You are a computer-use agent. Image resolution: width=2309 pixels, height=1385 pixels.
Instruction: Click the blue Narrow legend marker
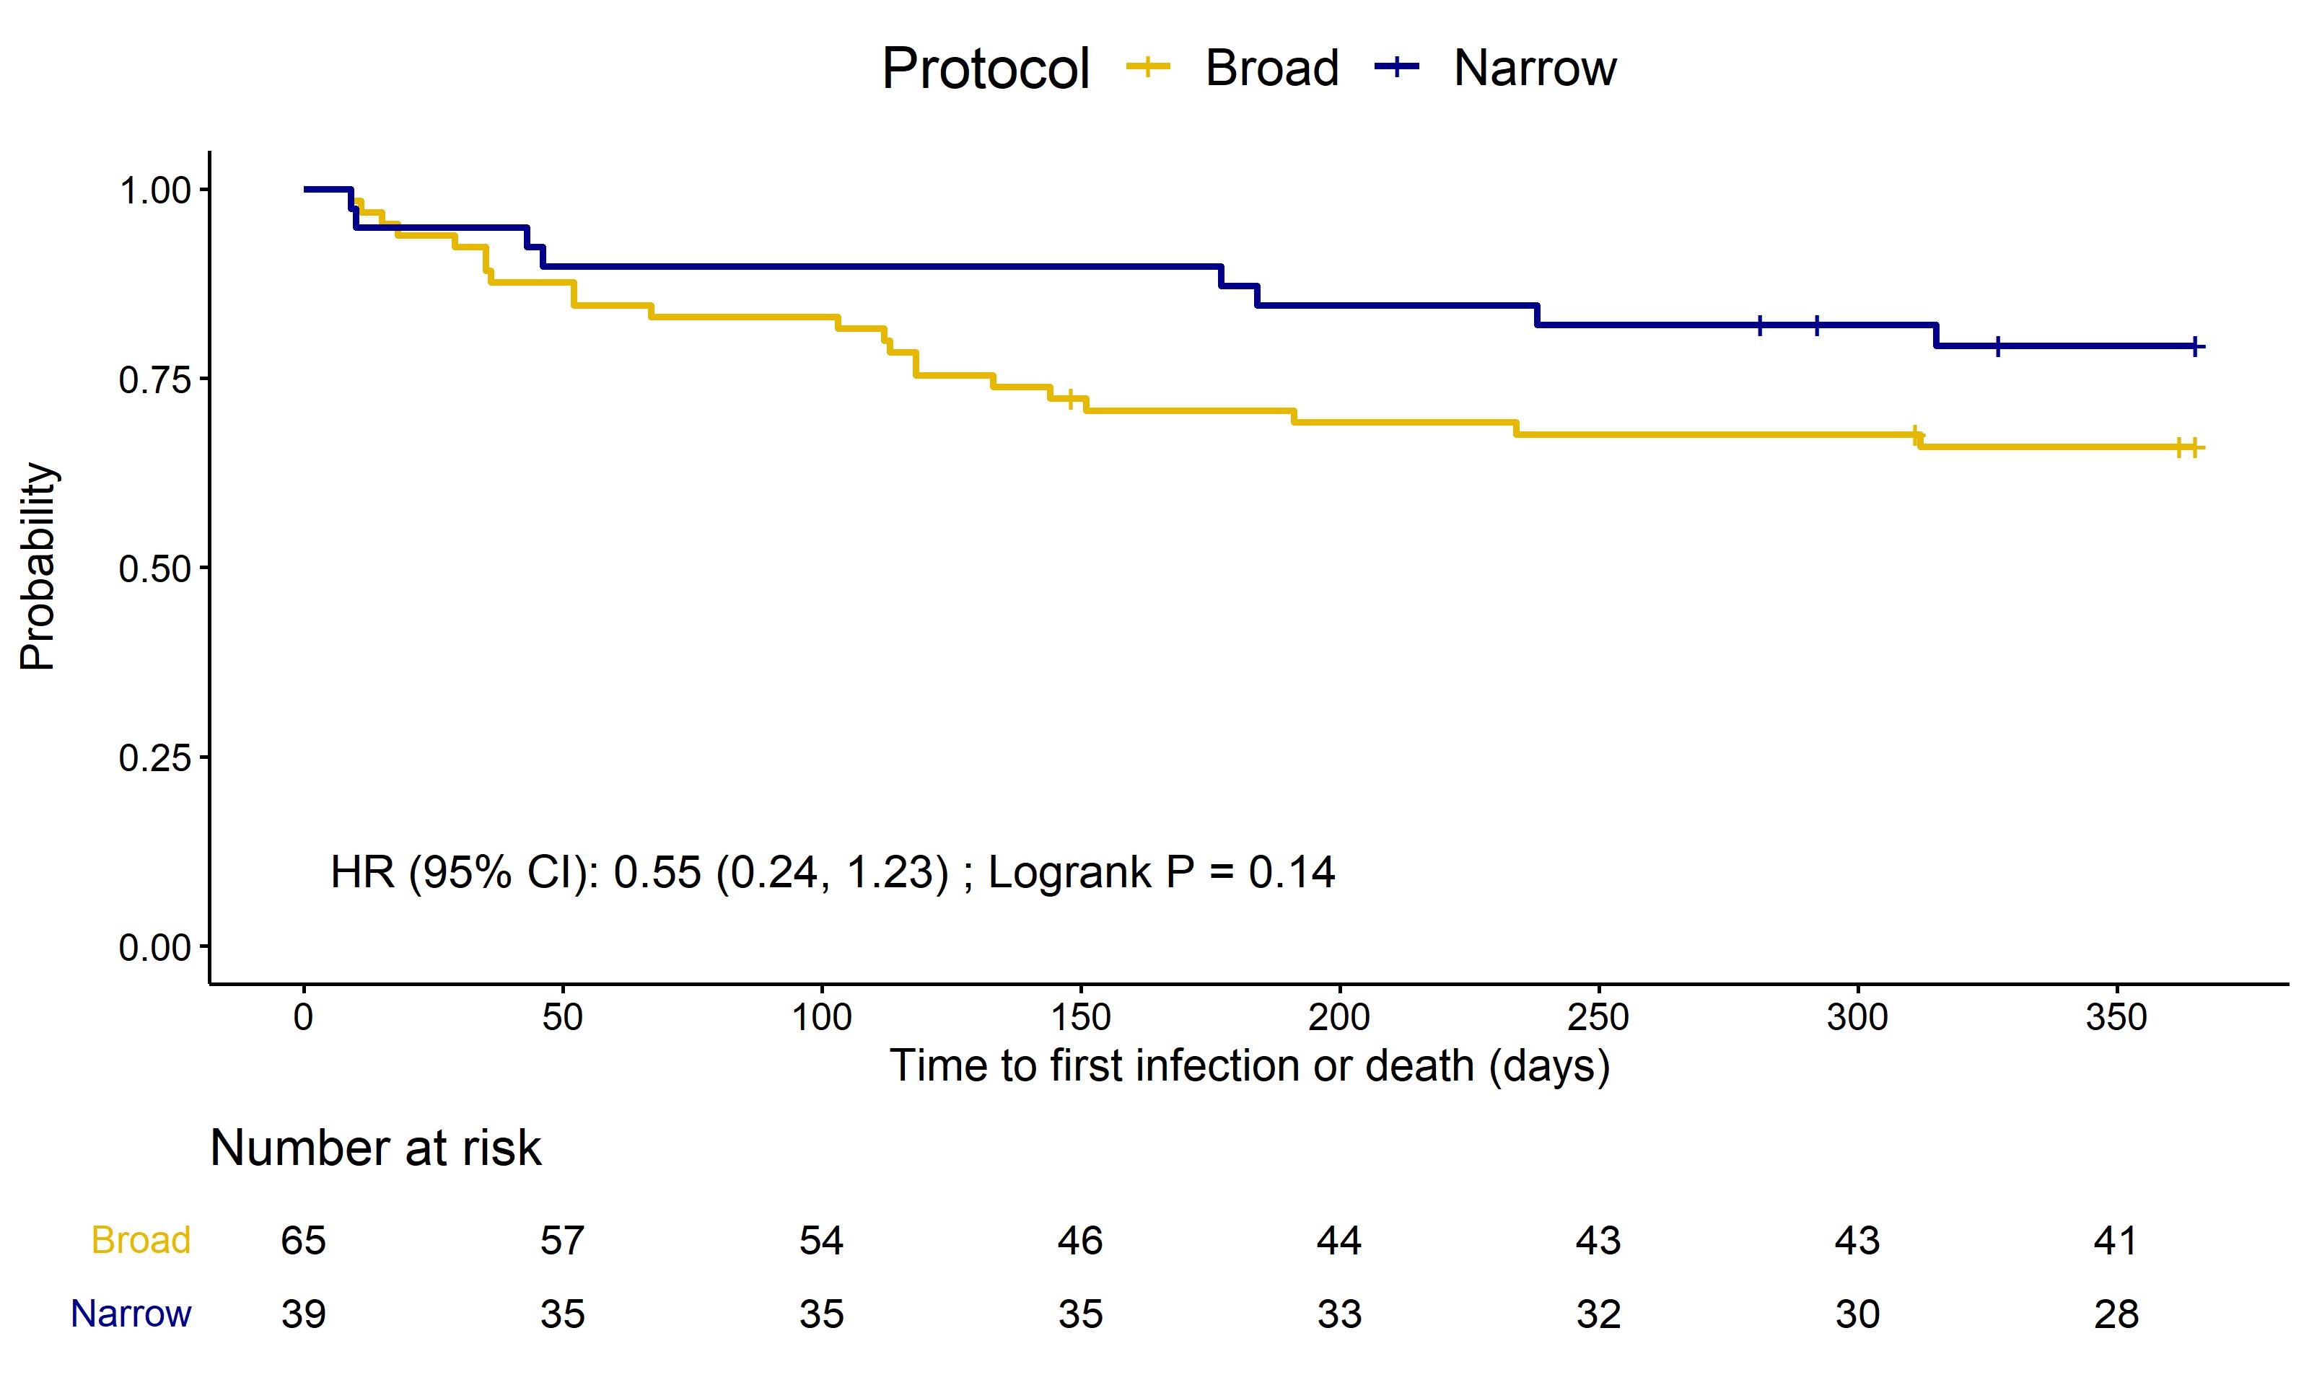click(1397, 66)
